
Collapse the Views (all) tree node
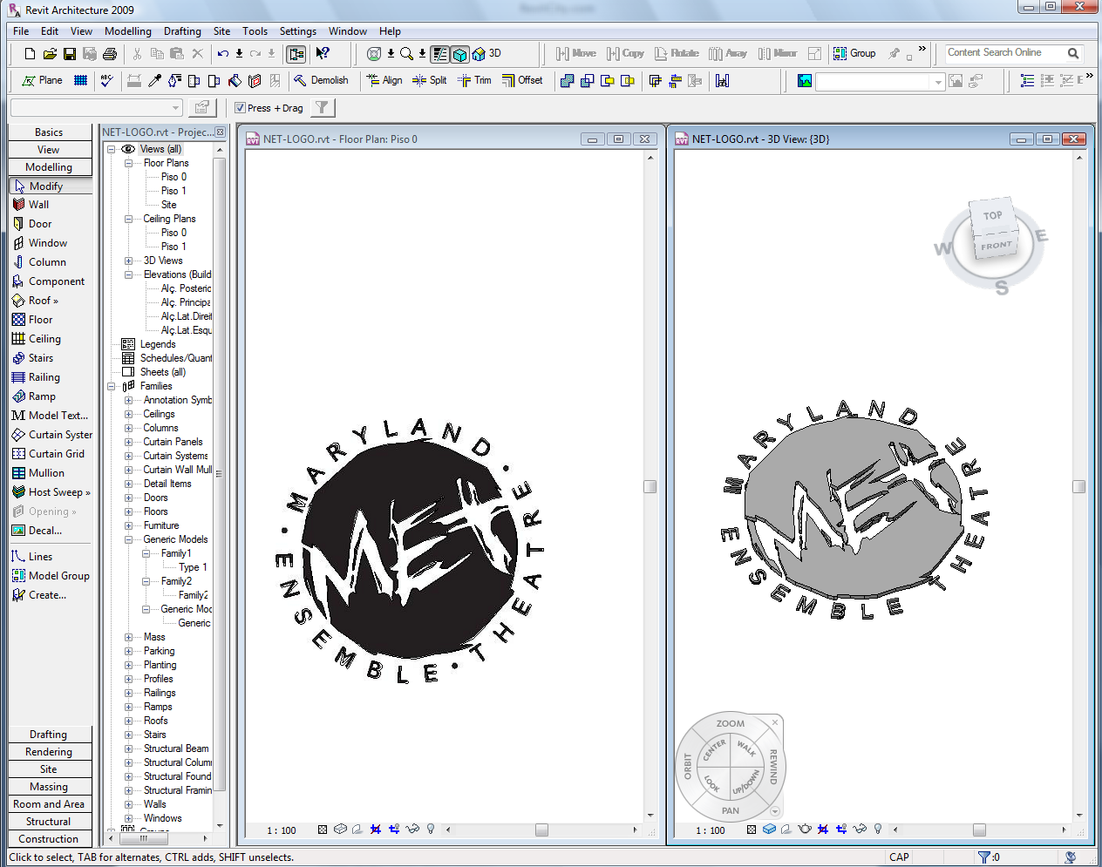(x=112, y=148)
